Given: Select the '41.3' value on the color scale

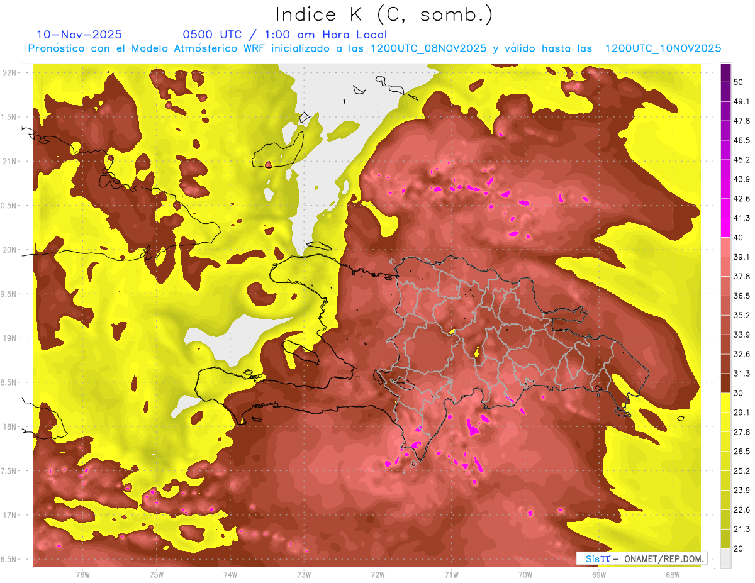Looking at the screenshot, I should [742, 218].
